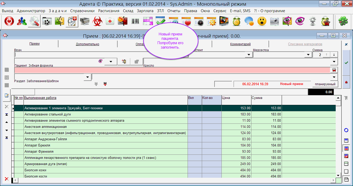Open the first aid kit icon
The width and height of the screenshot is (353, 186).
pos(110,21)
